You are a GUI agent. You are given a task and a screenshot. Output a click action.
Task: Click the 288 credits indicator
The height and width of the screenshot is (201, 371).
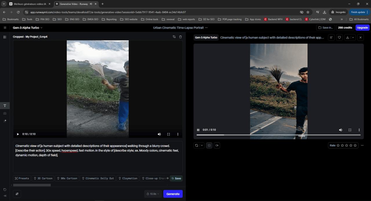pos(345,28)
